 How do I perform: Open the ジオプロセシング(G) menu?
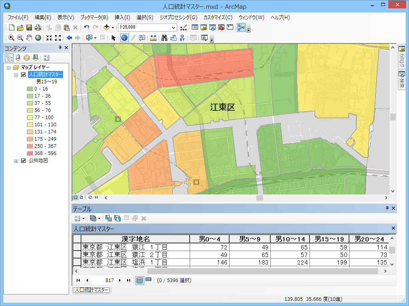click(x=179, y=18)
